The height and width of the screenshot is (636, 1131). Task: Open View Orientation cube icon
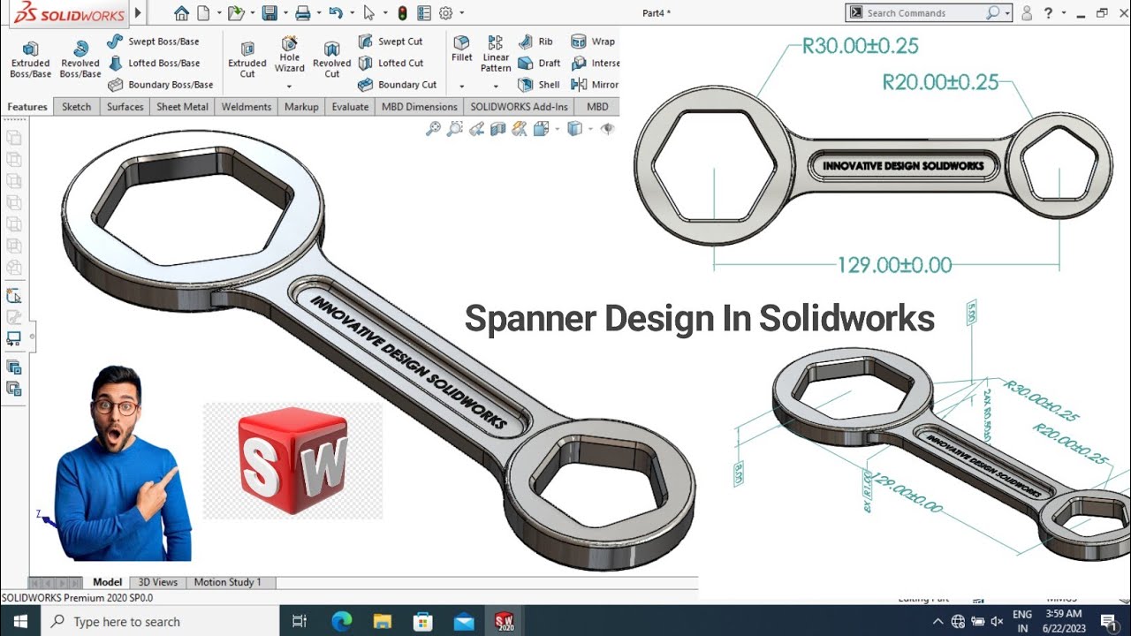point(541,129)
